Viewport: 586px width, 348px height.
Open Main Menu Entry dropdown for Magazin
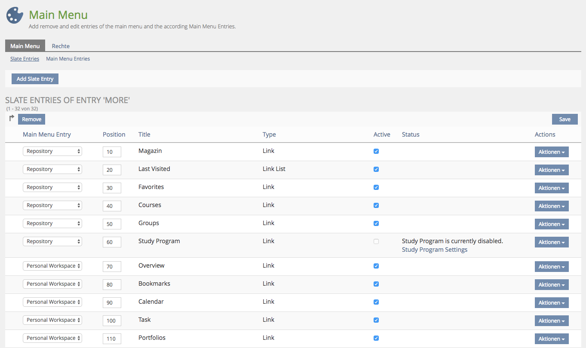(52, 151)
